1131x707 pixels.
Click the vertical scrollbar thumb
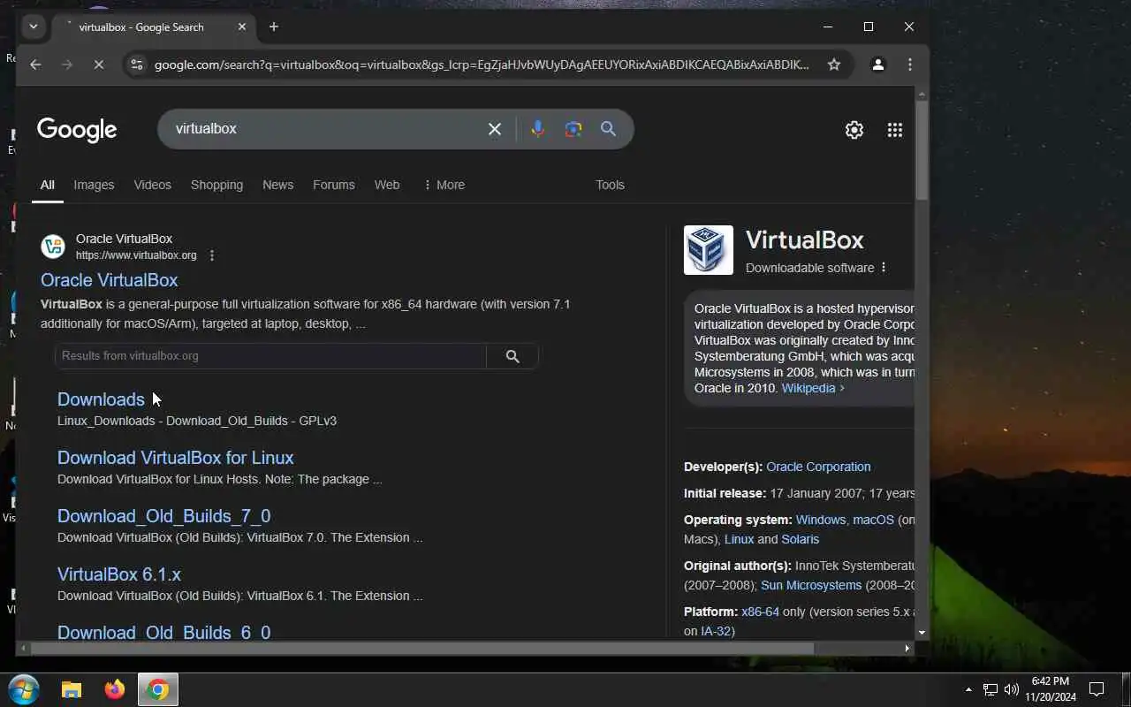pos(922,150)
